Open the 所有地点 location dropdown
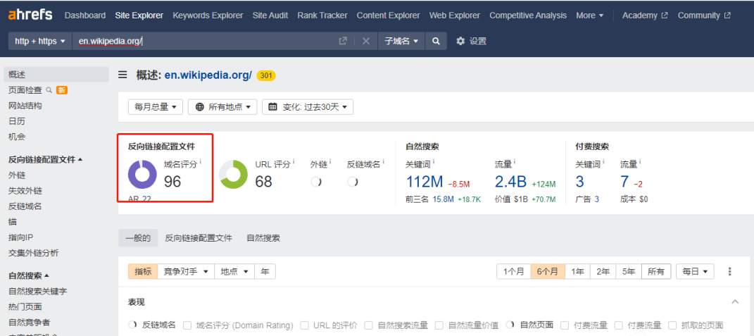Viewport: 754px width, 336px height. pyautogui.click(x=222, y=107)
